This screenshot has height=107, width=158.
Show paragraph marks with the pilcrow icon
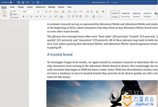103,12
